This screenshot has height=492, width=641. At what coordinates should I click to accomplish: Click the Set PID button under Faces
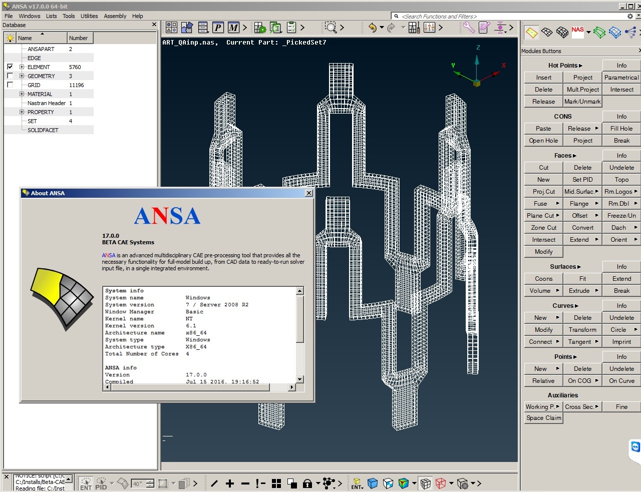pyautogui.click(x=582, y=180)
